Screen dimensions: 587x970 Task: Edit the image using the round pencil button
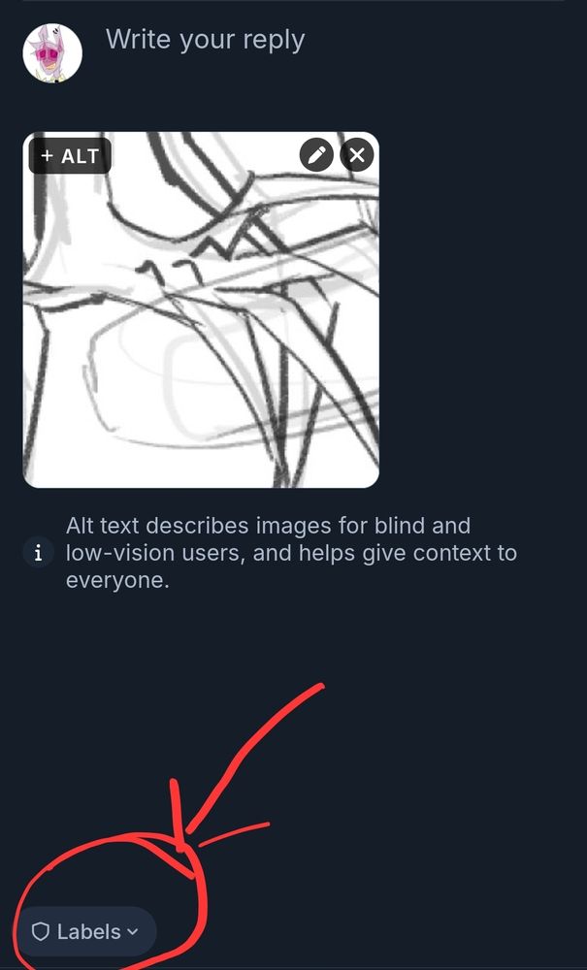pyautogui.click(x=316, y=154)
